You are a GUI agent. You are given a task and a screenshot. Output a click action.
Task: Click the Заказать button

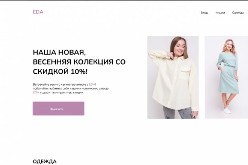pos(58,109)
